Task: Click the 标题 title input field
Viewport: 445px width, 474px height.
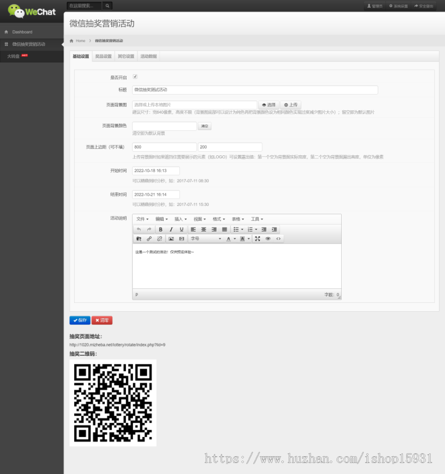Action: coord(255,90)
